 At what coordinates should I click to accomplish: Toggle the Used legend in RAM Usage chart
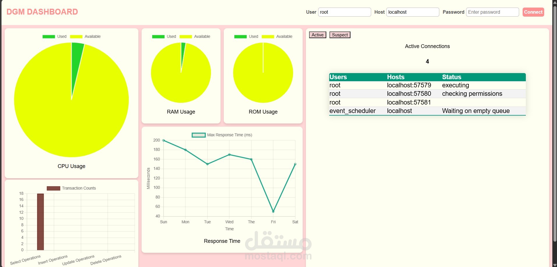click(164, 36)
